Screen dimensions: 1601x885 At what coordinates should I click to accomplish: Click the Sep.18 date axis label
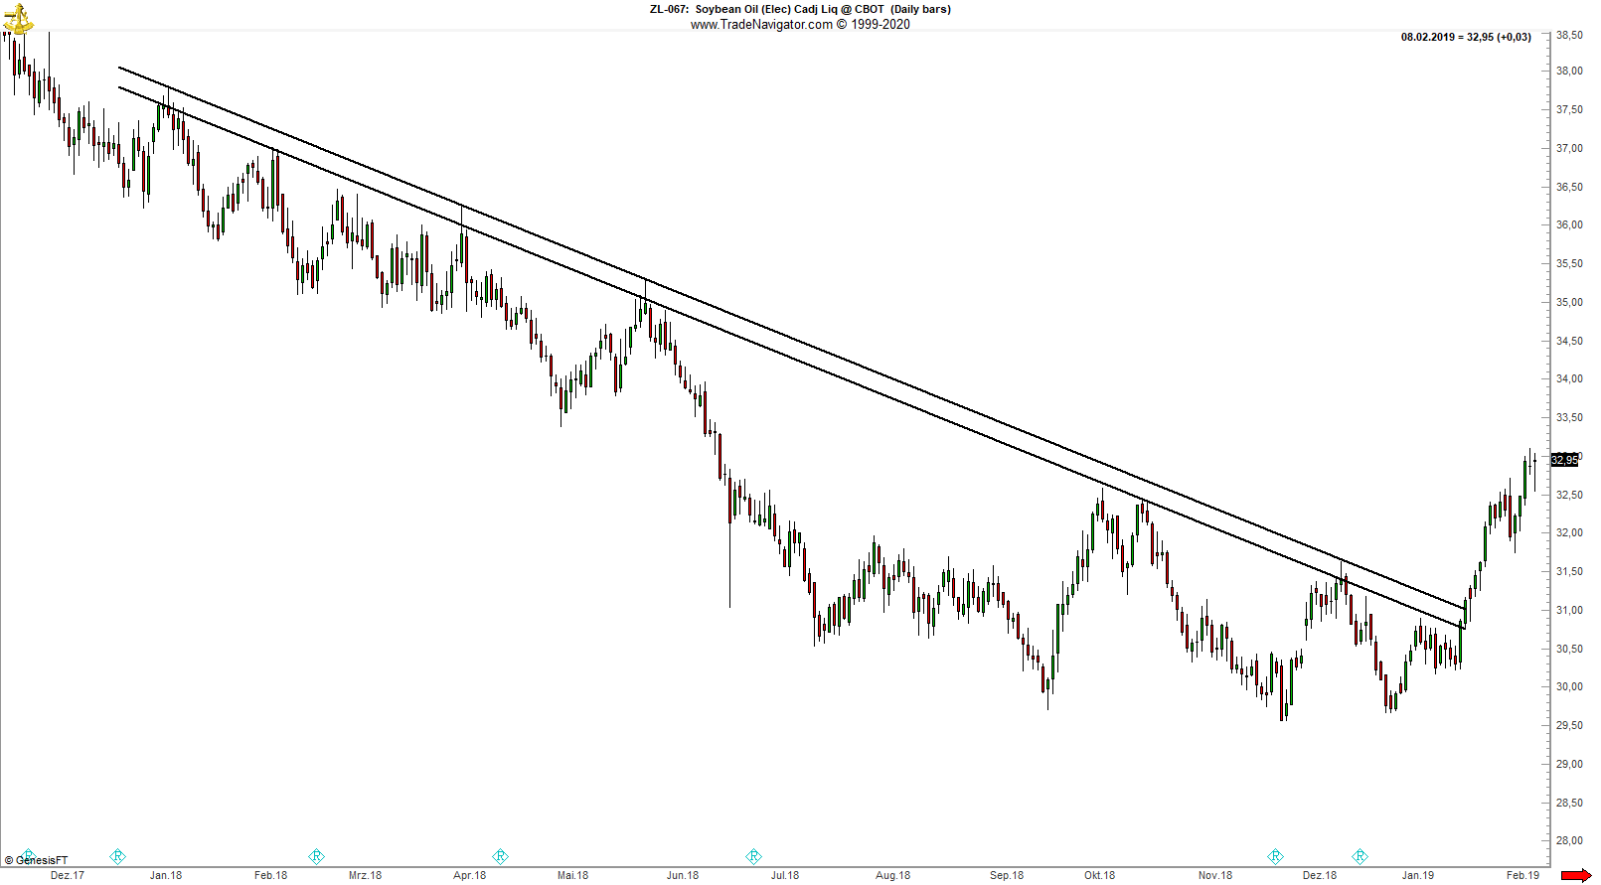(1006, 875)
